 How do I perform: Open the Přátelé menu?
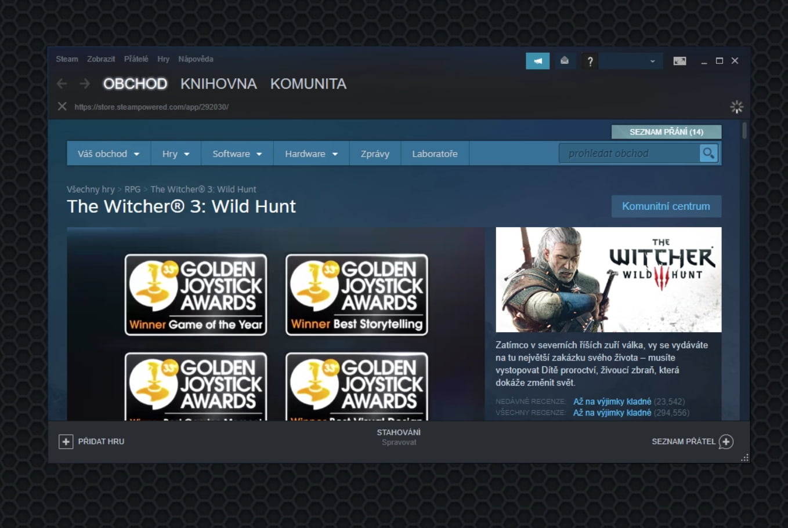point(136,59)
